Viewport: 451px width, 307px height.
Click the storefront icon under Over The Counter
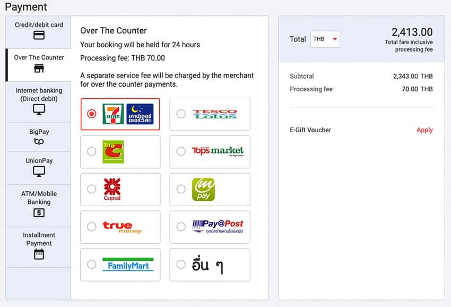pos(39,69)
